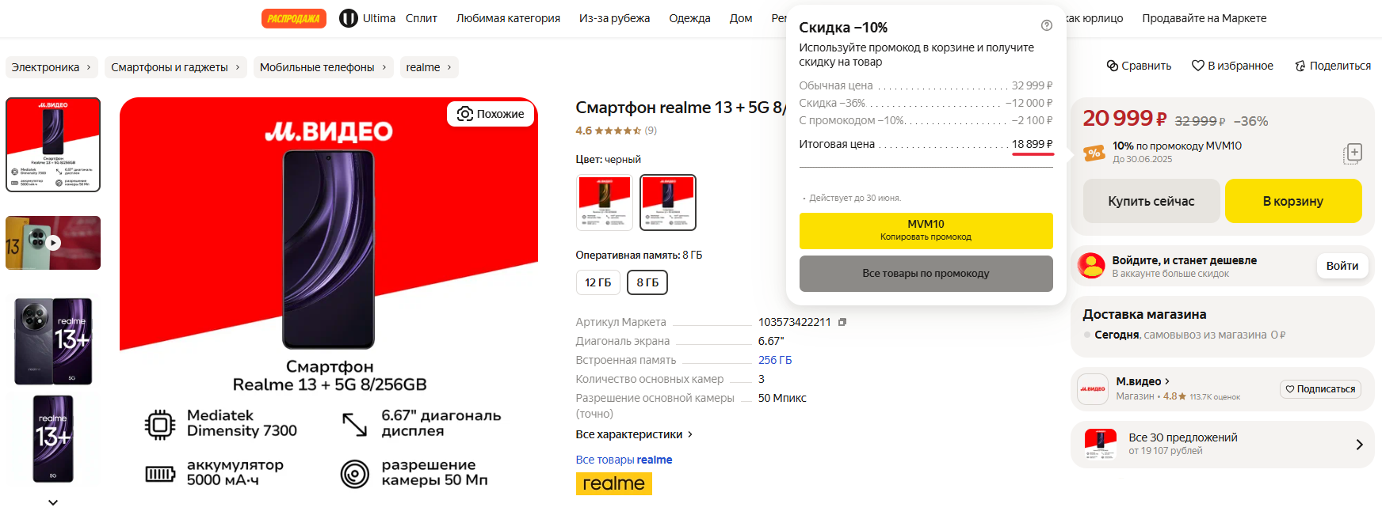Open the Одежда menu category
The image size is (1382, 515).
(689, 18)
